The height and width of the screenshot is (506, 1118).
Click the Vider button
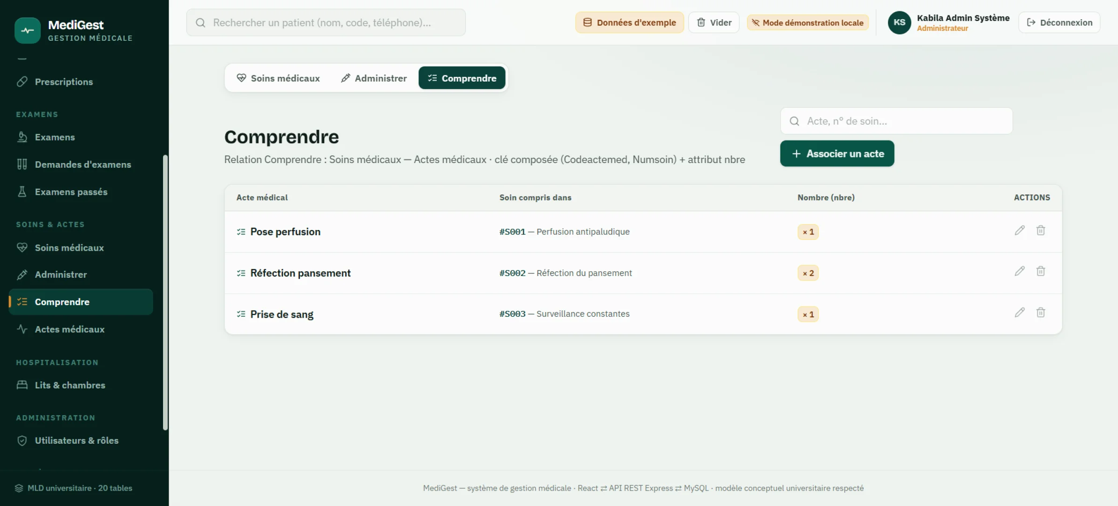point(714,22)
